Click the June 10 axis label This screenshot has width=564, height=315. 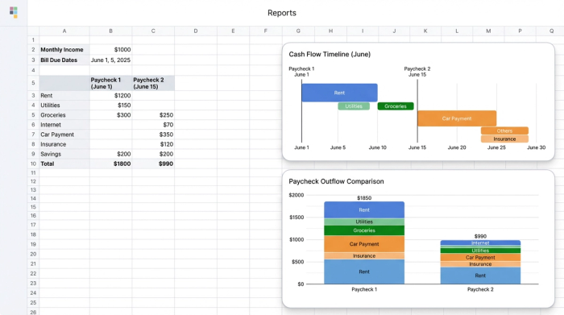tap(377, 147)
